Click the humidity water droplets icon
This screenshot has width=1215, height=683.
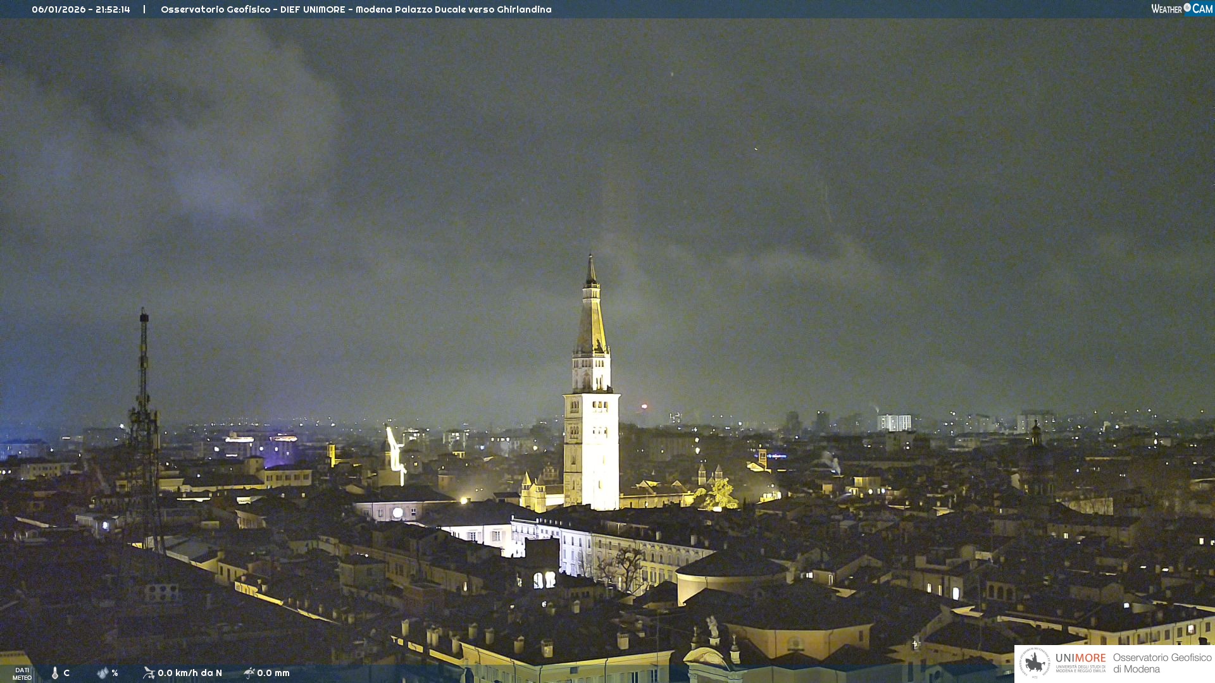click(x=103, y=673)
